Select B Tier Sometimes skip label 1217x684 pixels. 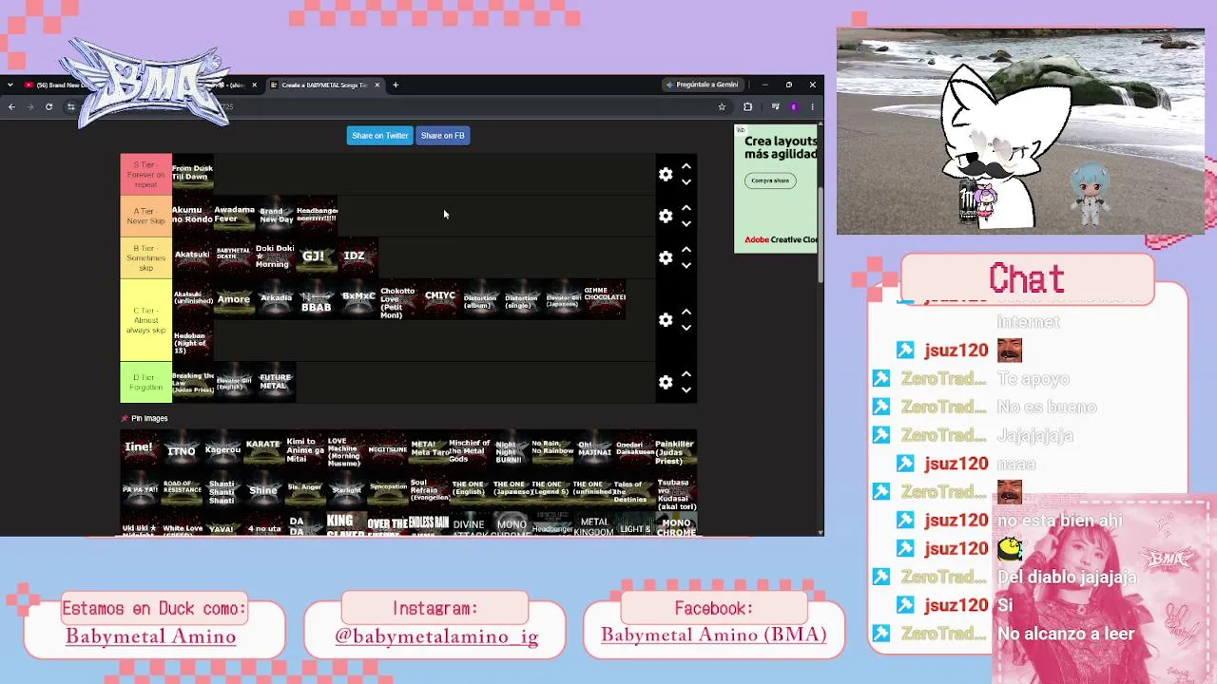(x=145, y=257)
